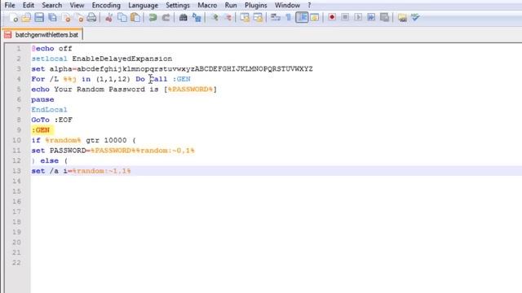
Task: Click 'GoTo :EOF' on line 8
Action: point(51,120)
